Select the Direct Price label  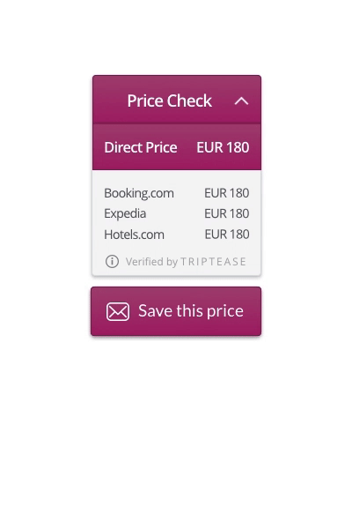coord(141,147)
